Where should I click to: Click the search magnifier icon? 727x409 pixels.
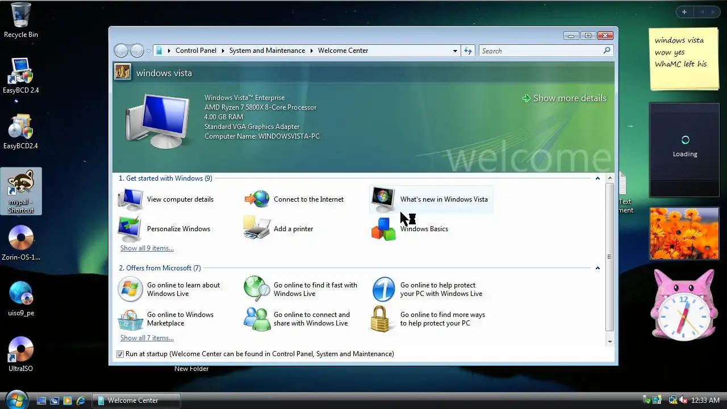click(607, 51)
